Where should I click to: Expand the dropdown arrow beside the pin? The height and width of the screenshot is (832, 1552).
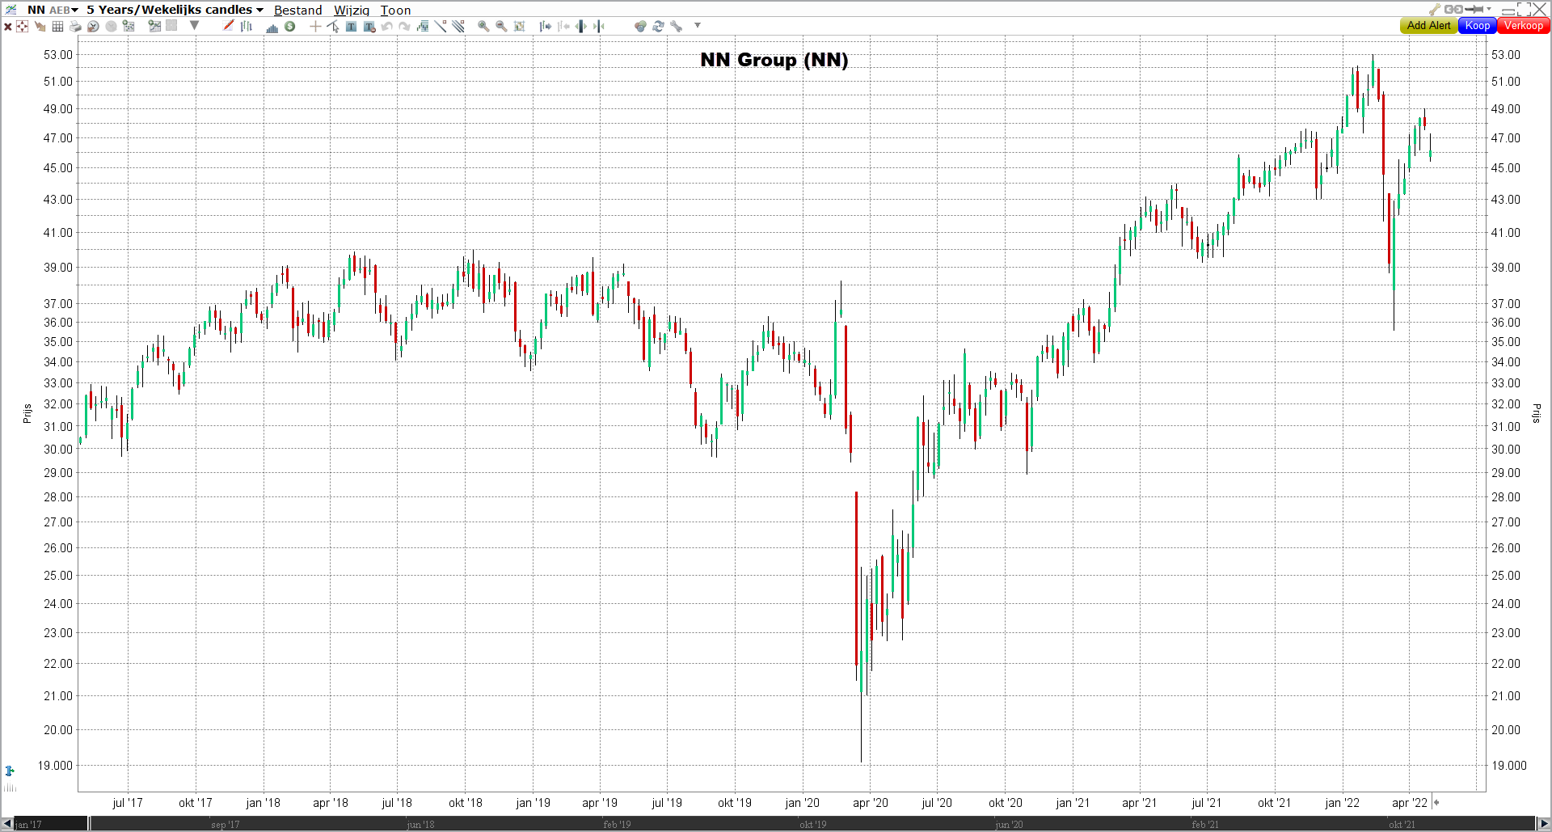[1489, 9]
